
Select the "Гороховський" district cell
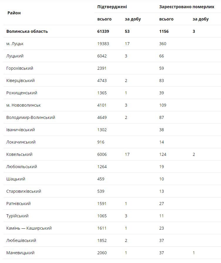click(20, 68)
